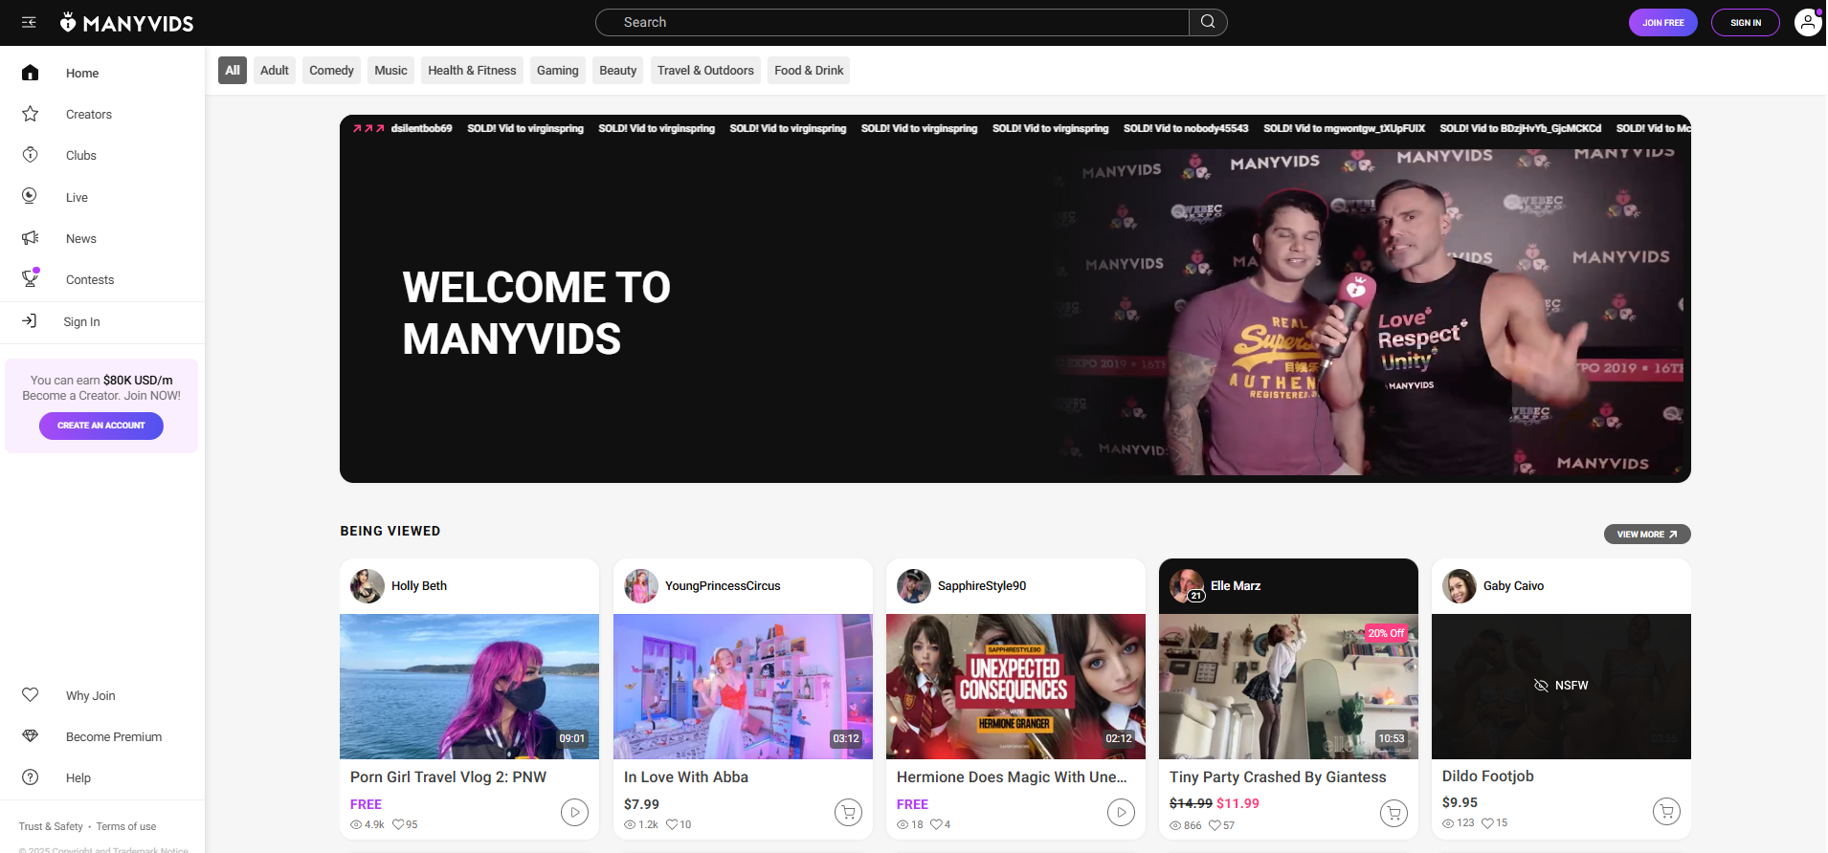Add In Love With Abba to cart

coord(848,812)
